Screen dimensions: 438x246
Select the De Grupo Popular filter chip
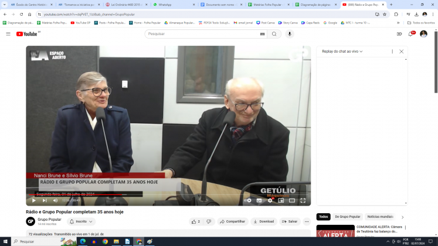coord(349,217)
